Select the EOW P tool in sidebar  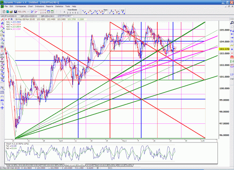2,58
